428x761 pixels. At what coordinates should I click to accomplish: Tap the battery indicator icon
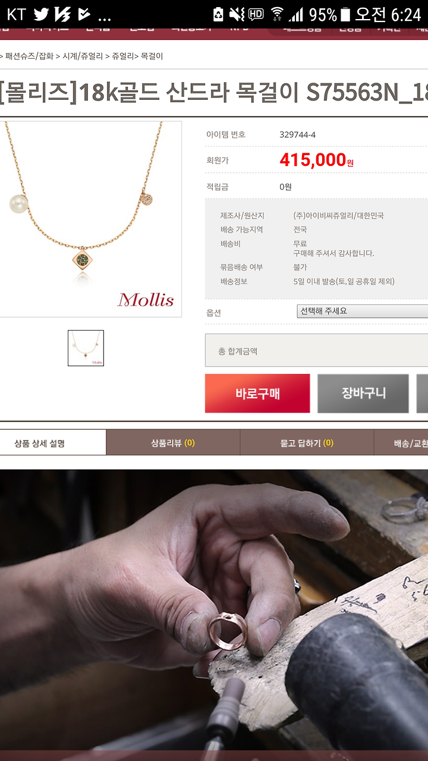click(x=345, y=14)
